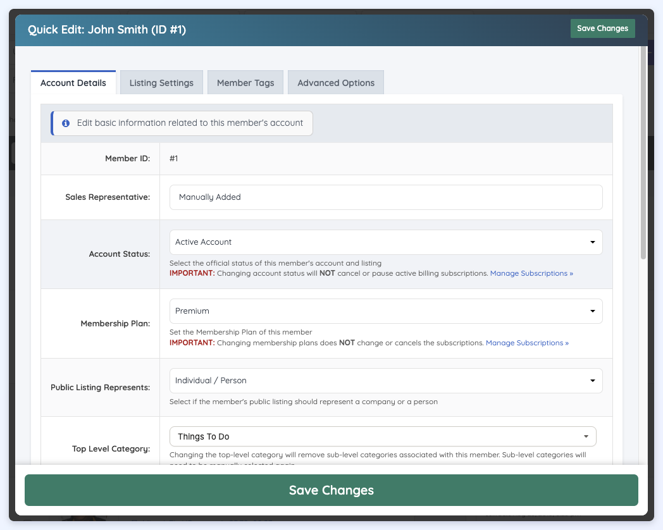Open the Account Details tab
The width and height of the screenshot is (663, 530).
click(73, 82)
